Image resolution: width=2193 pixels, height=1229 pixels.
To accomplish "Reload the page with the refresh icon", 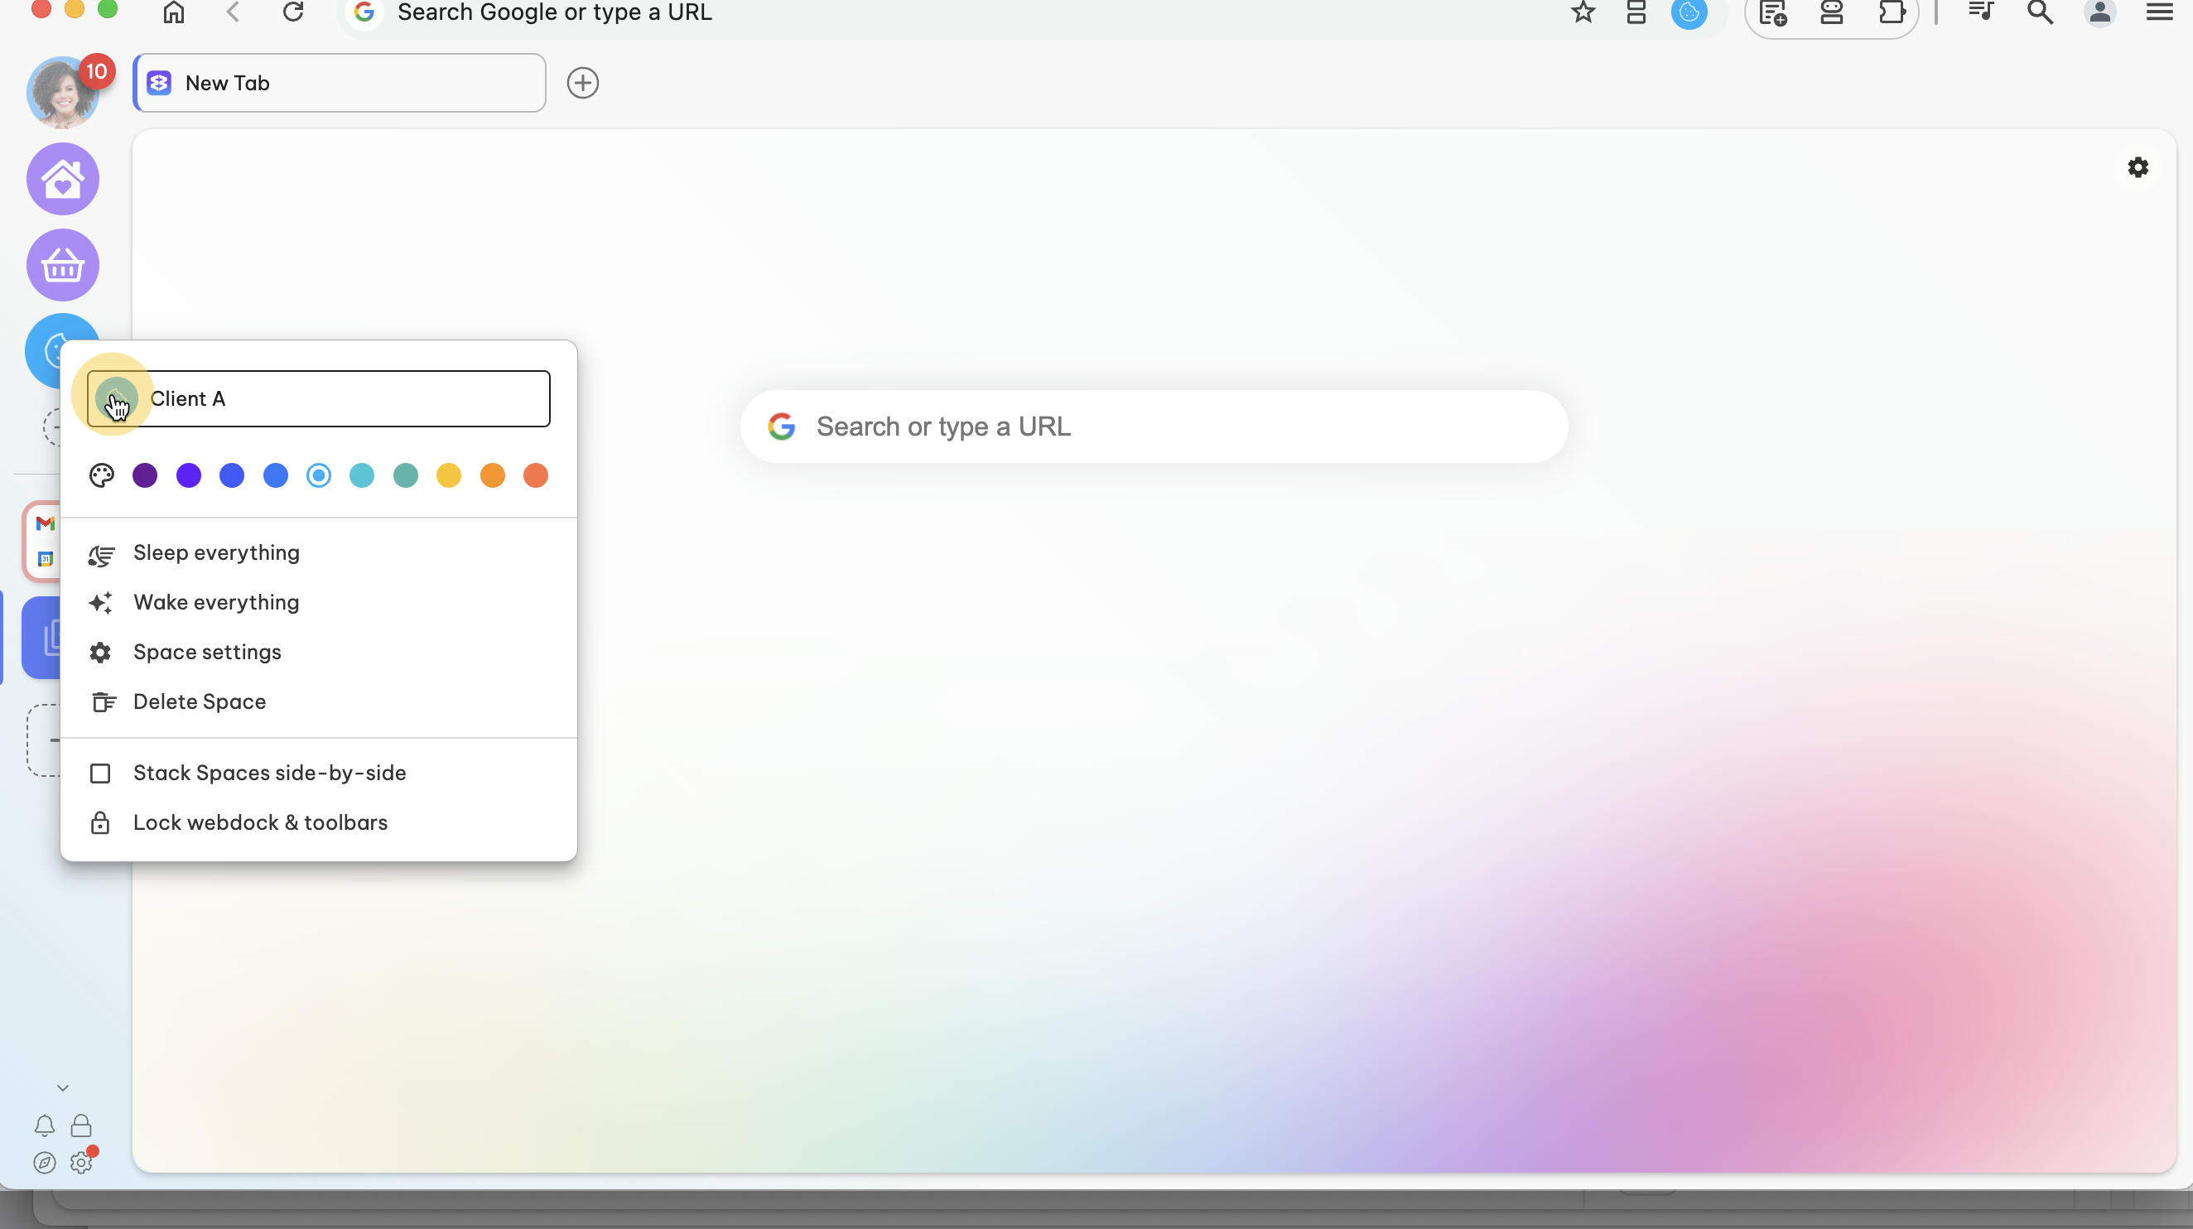I will tap(293, 12).
